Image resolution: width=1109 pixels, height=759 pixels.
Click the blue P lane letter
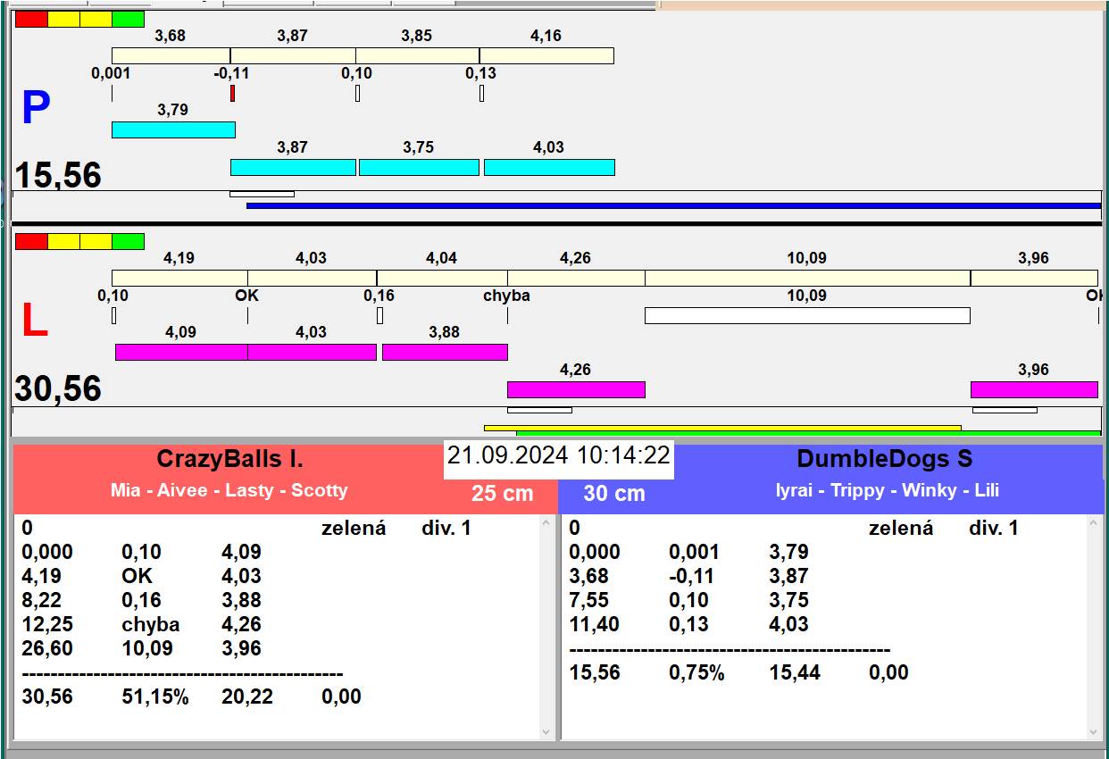coord(36,109)
